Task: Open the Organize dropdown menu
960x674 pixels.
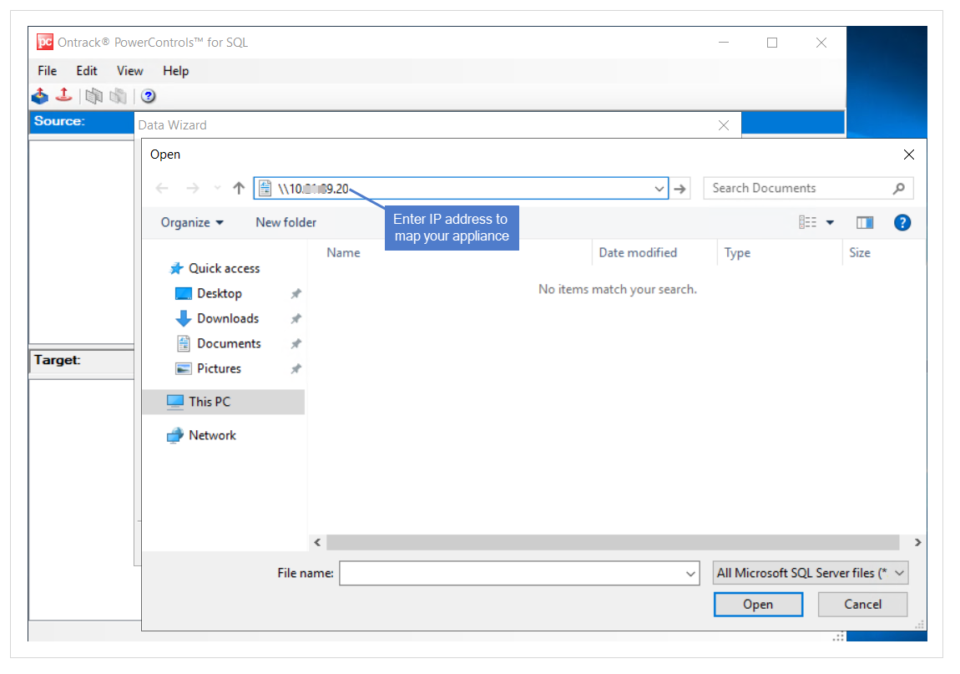Action: coord(192,222)
